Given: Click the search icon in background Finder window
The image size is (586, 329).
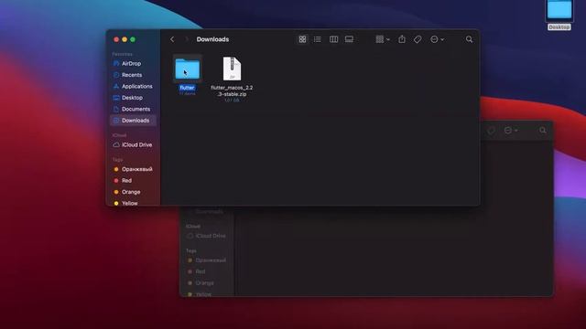Looking at the screenshot, I should (x=543, y=130).
